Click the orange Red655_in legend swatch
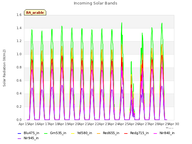 click(98, 133)
